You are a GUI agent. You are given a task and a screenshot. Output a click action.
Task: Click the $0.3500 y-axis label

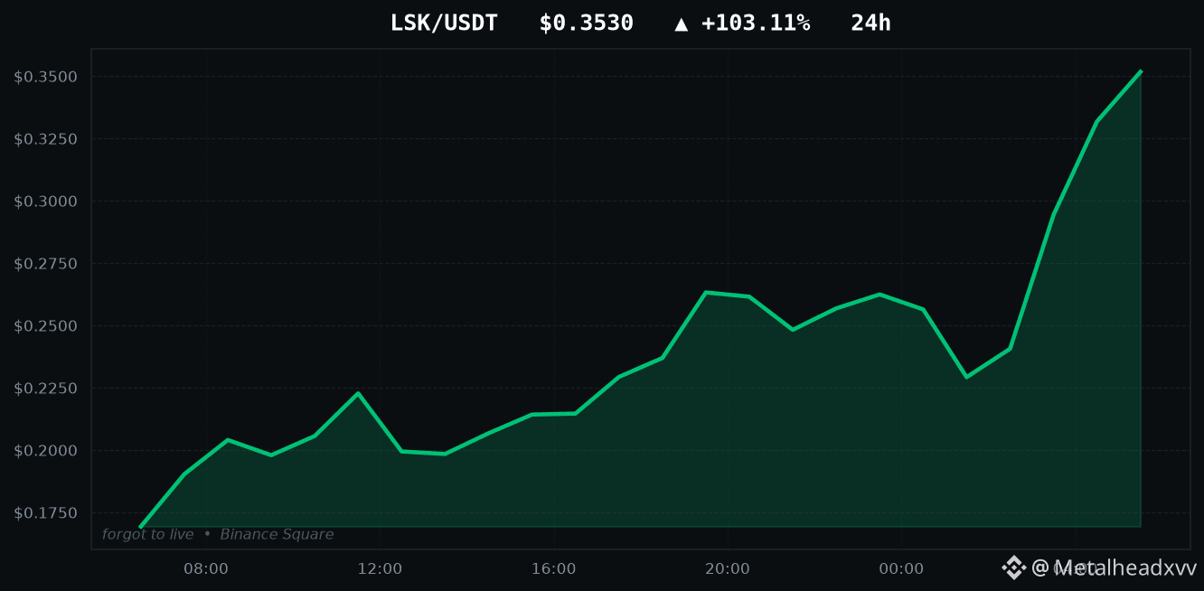[x=46, y=77]
